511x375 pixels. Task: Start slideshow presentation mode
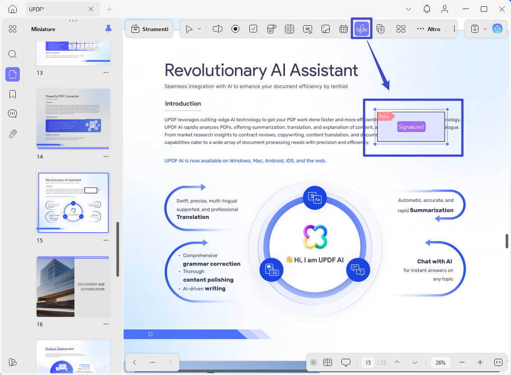pyautogui.click(x=346, y=362)
